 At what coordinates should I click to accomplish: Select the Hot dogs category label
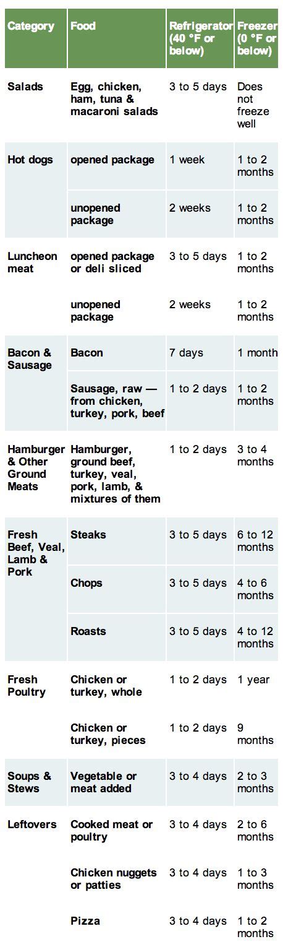(30, 160)
